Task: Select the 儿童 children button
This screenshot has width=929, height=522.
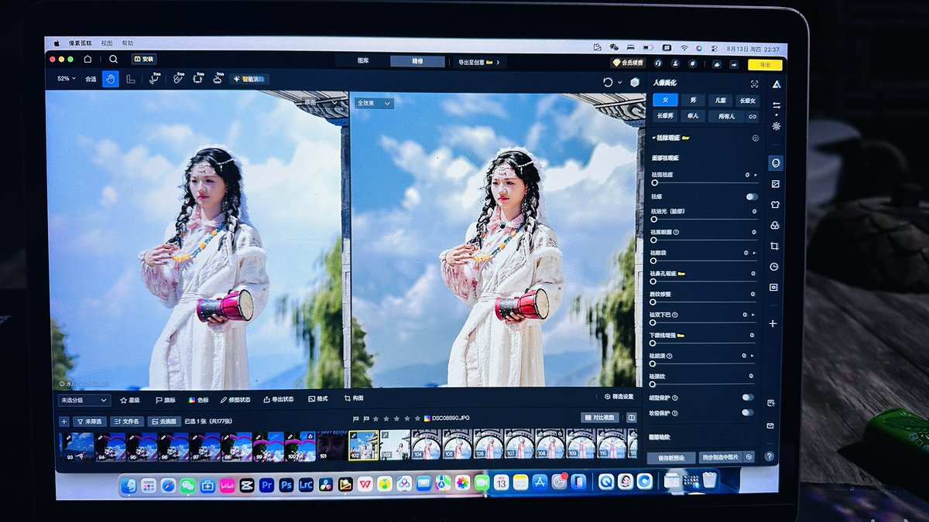Action: tap(720, 101)
